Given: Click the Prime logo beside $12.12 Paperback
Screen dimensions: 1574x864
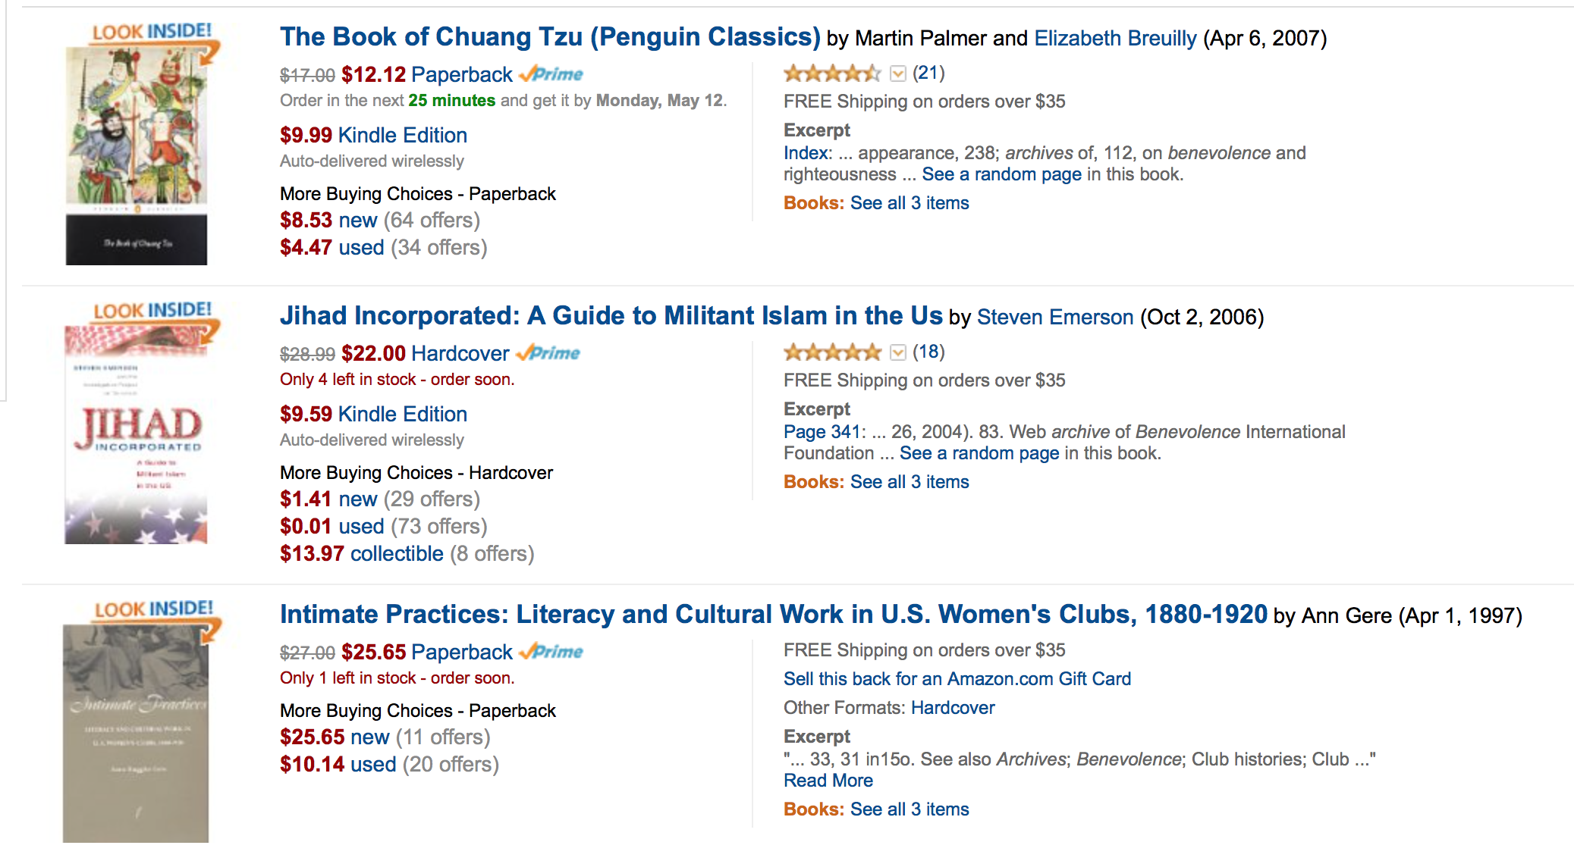Looking at the screenshot, I should [551, 74].
